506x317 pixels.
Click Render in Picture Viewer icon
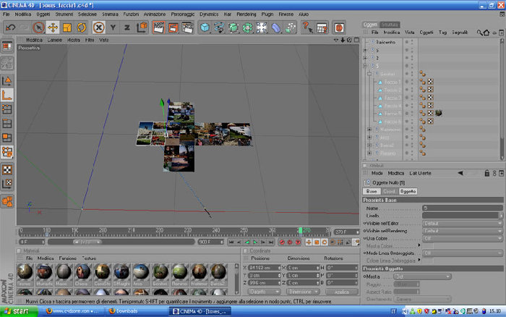(173, 28)
